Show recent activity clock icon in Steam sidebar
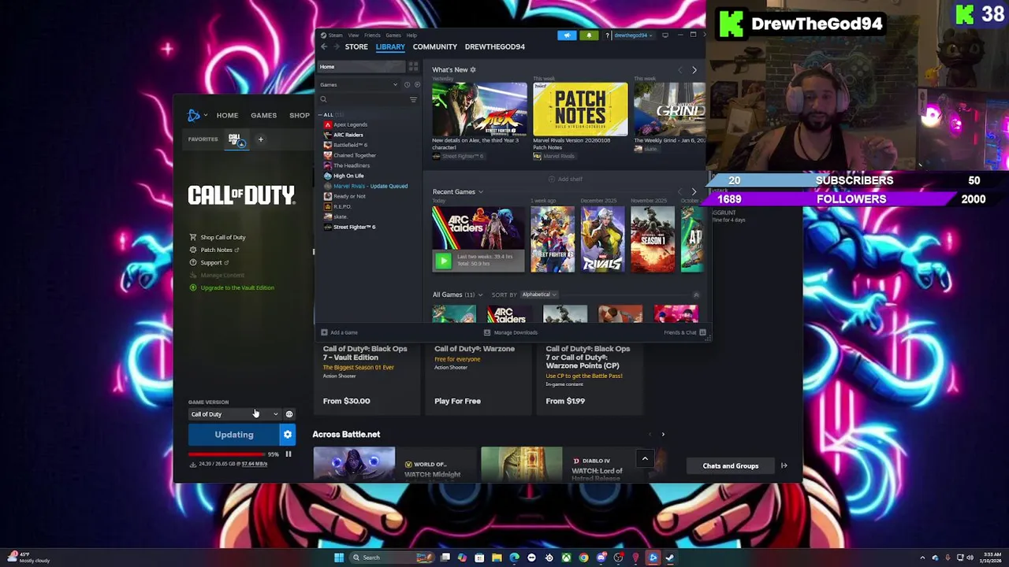The image size is (1009, 567). click(407, 85)
